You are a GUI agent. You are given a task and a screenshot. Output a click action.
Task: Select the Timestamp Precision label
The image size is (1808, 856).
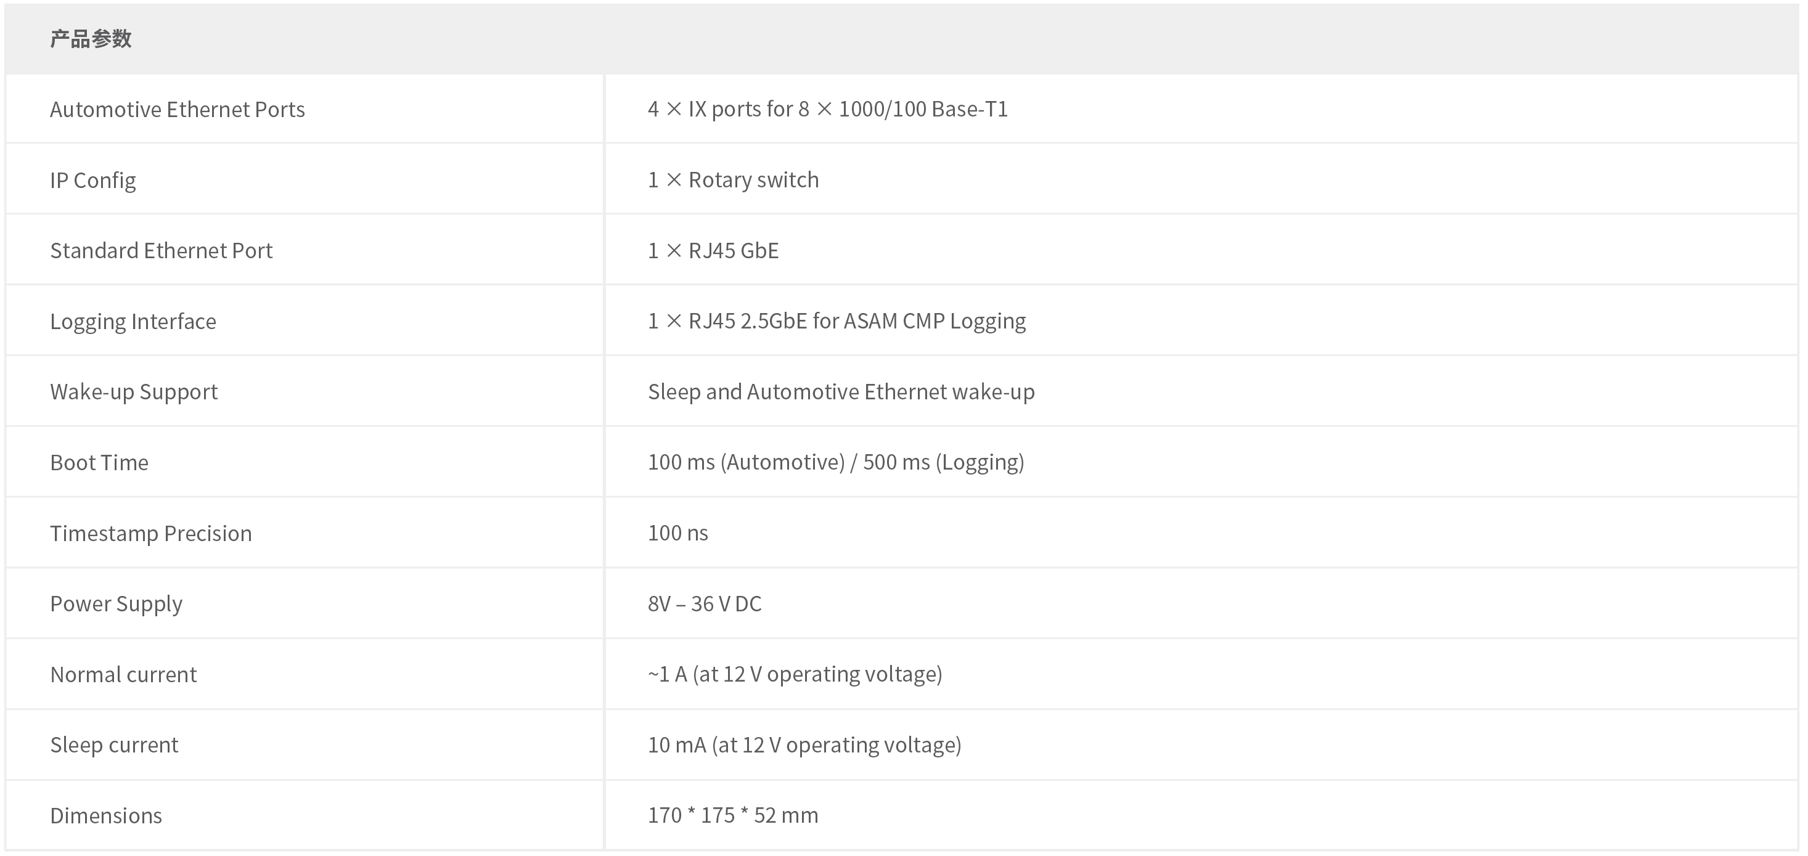tap(151, 533)
